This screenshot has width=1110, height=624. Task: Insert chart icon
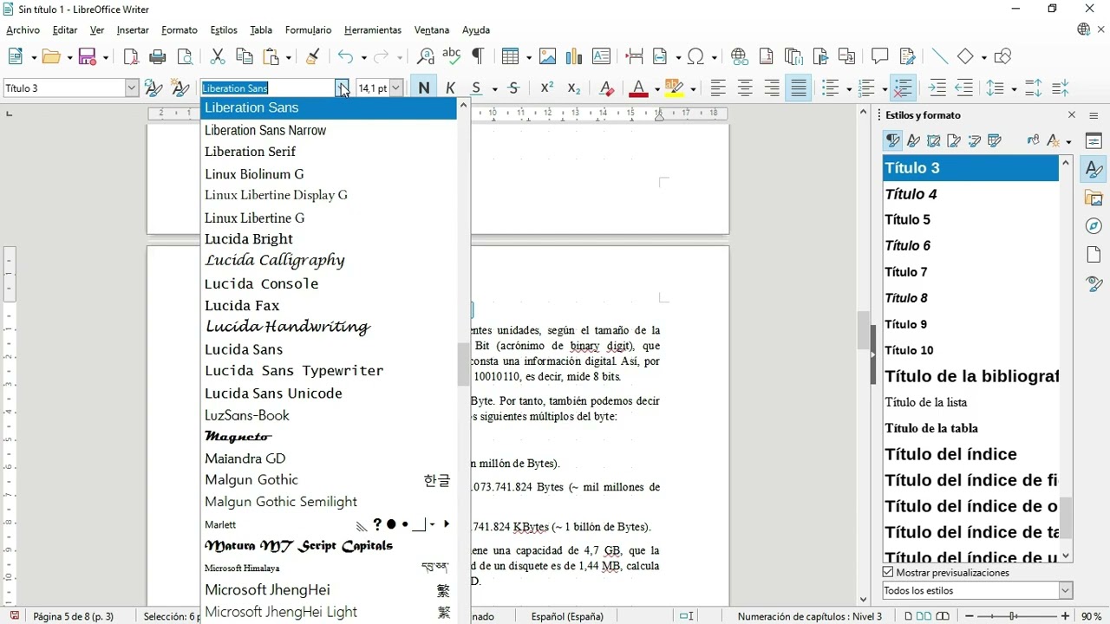(574, 57)
